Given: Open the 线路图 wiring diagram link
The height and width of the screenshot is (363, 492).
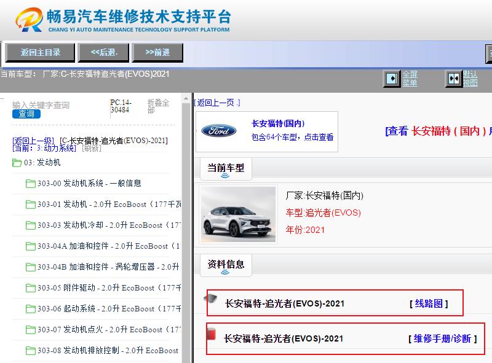Looking at the screenshot, I should click(x=429, y=303).
